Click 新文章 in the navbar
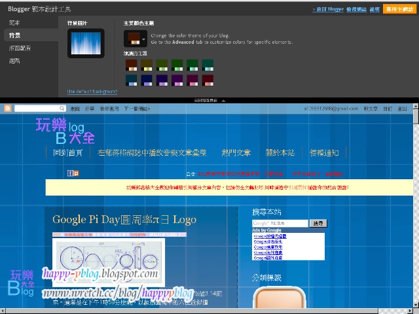The height and width of the screenshot is (314, 419). coord(371,109)
